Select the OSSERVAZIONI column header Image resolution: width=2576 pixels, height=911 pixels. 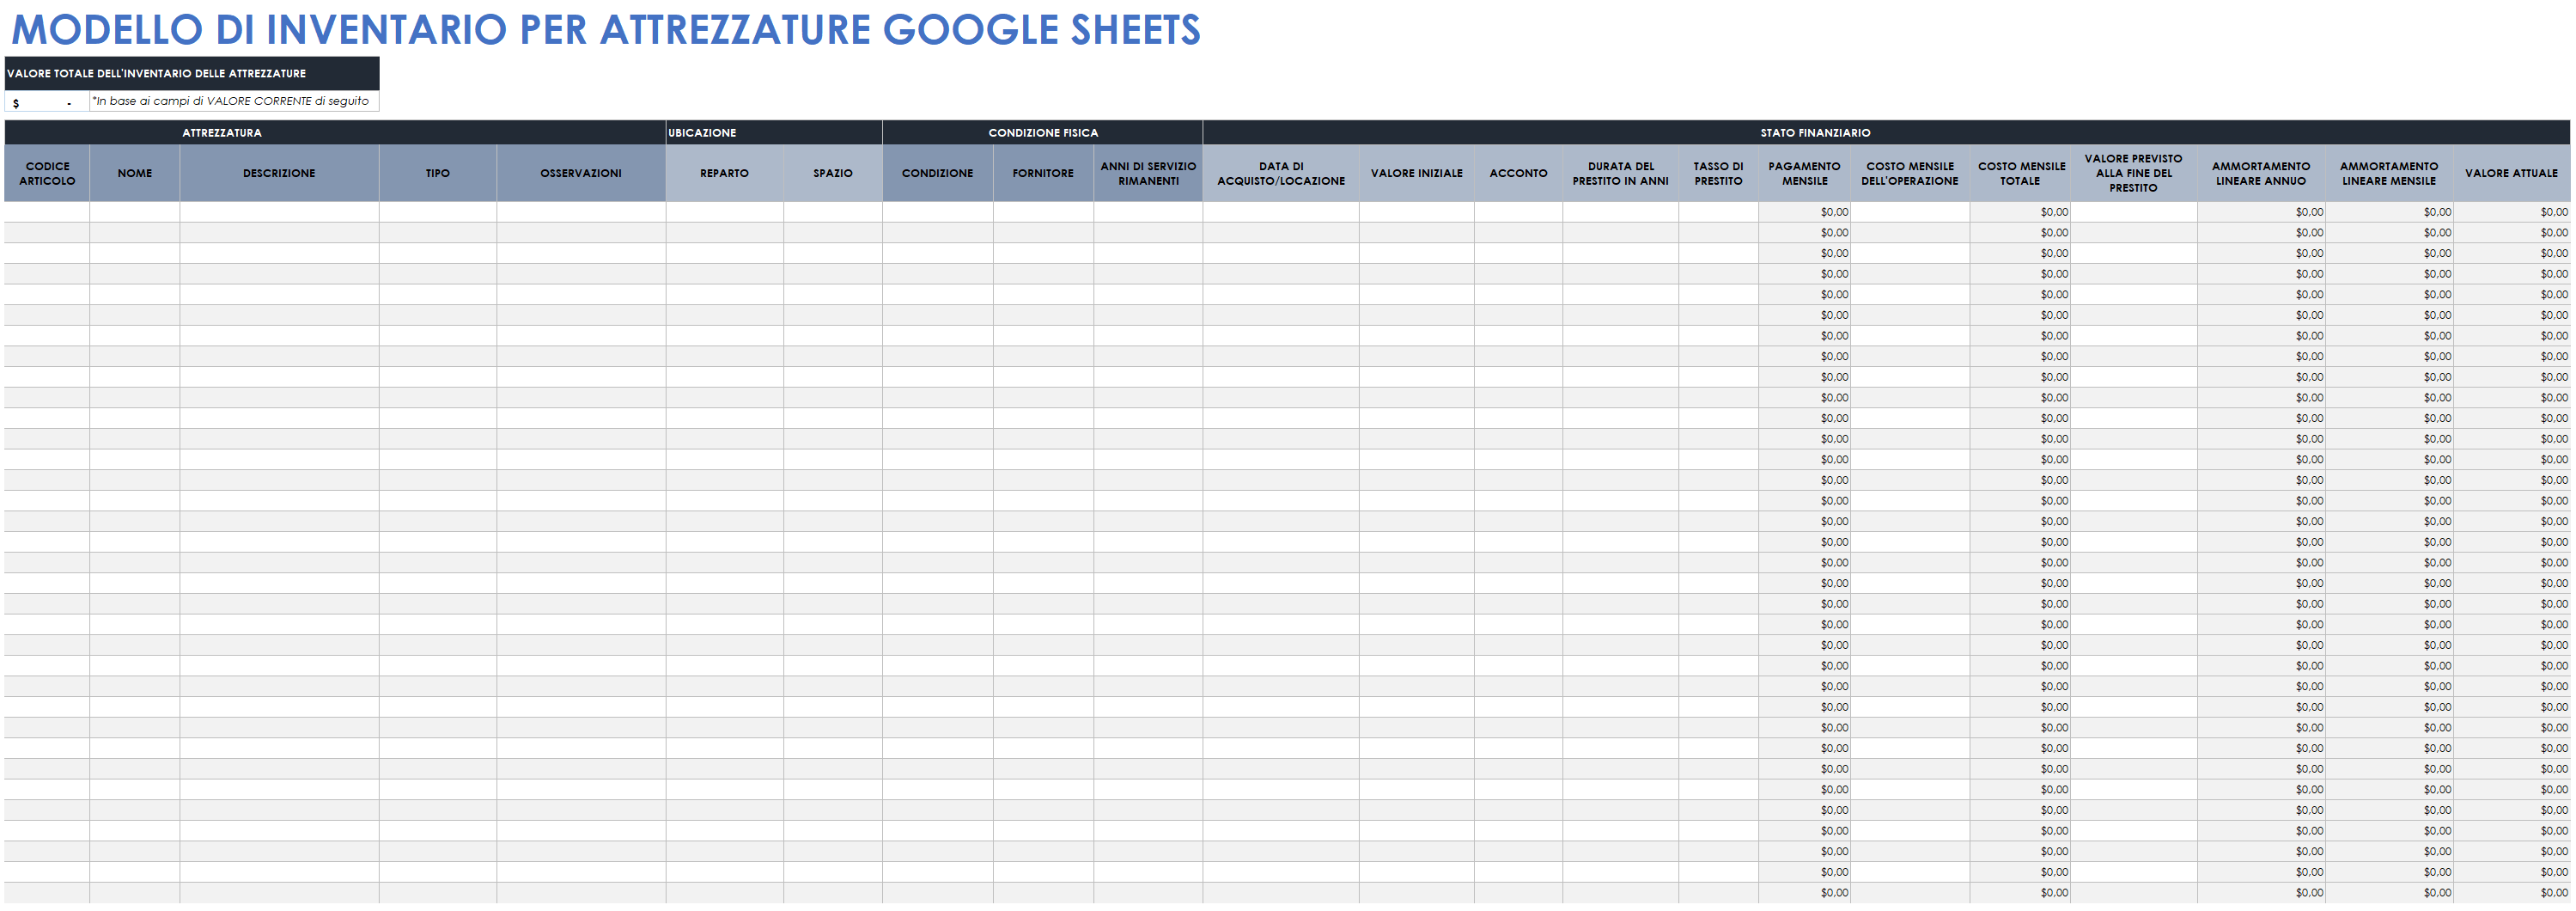point(581,174)
